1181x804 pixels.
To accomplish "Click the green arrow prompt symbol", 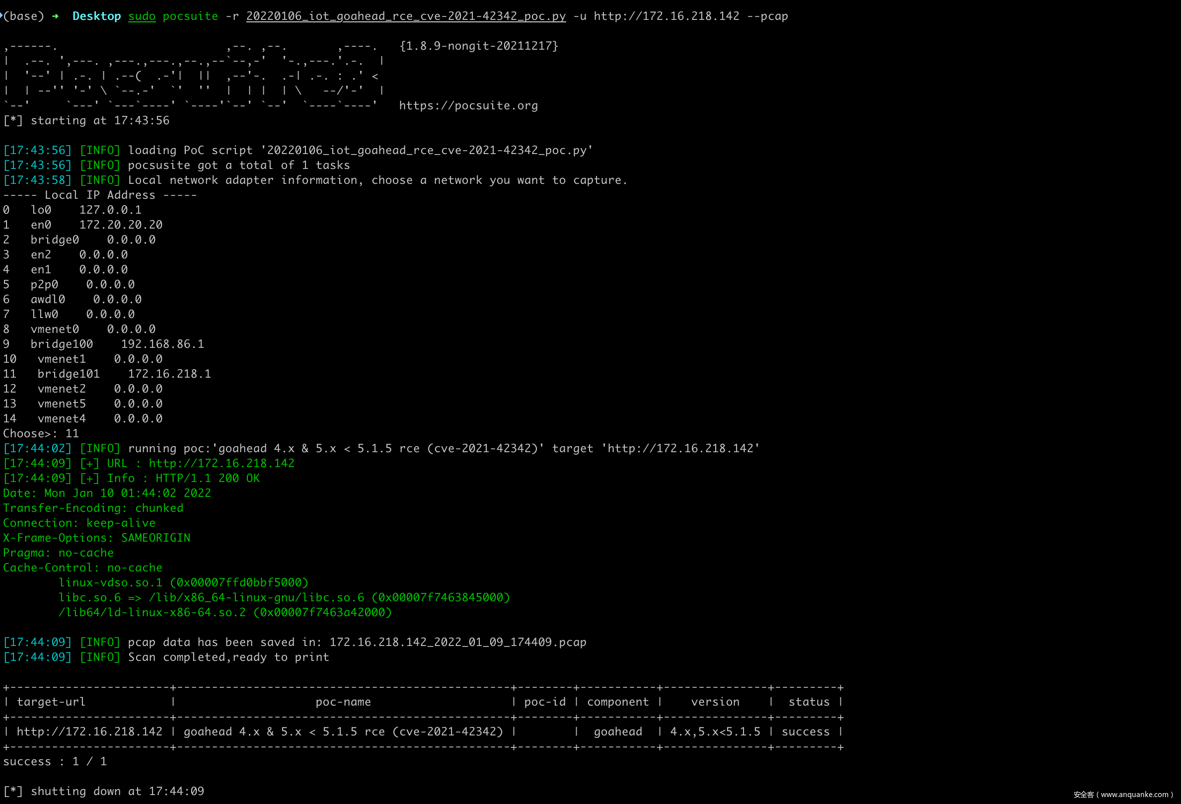I will click(55, 16).
